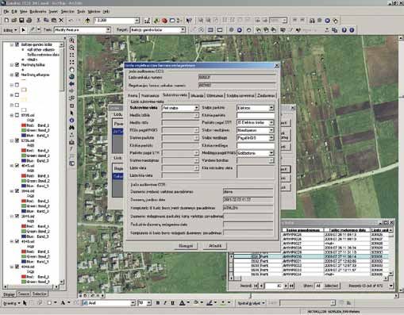
Task: Toggle italic text in Drawing toolbar
Action: coord(165,303)
